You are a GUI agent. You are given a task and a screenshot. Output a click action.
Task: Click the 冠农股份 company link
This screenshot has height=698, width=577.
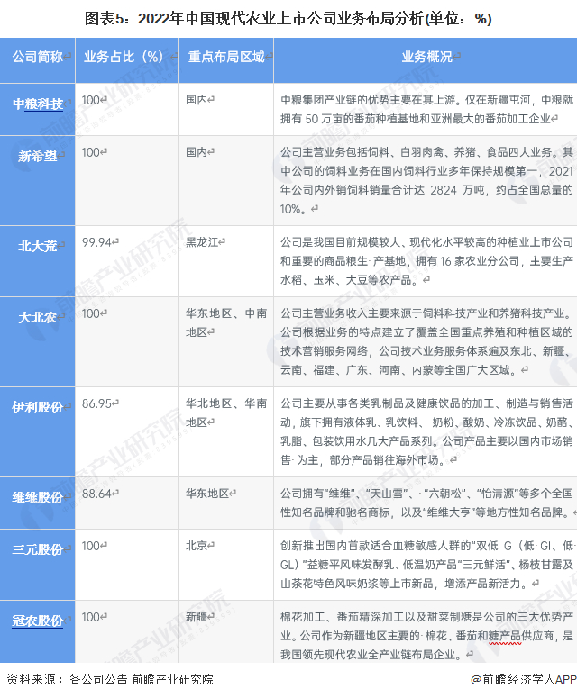(x=38, y=621)
